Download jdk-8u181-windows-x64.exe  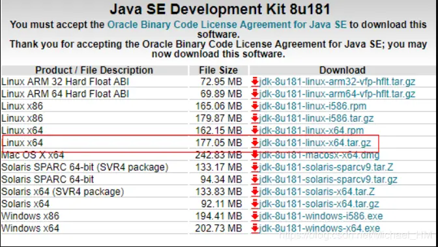[x=319, y=228]
